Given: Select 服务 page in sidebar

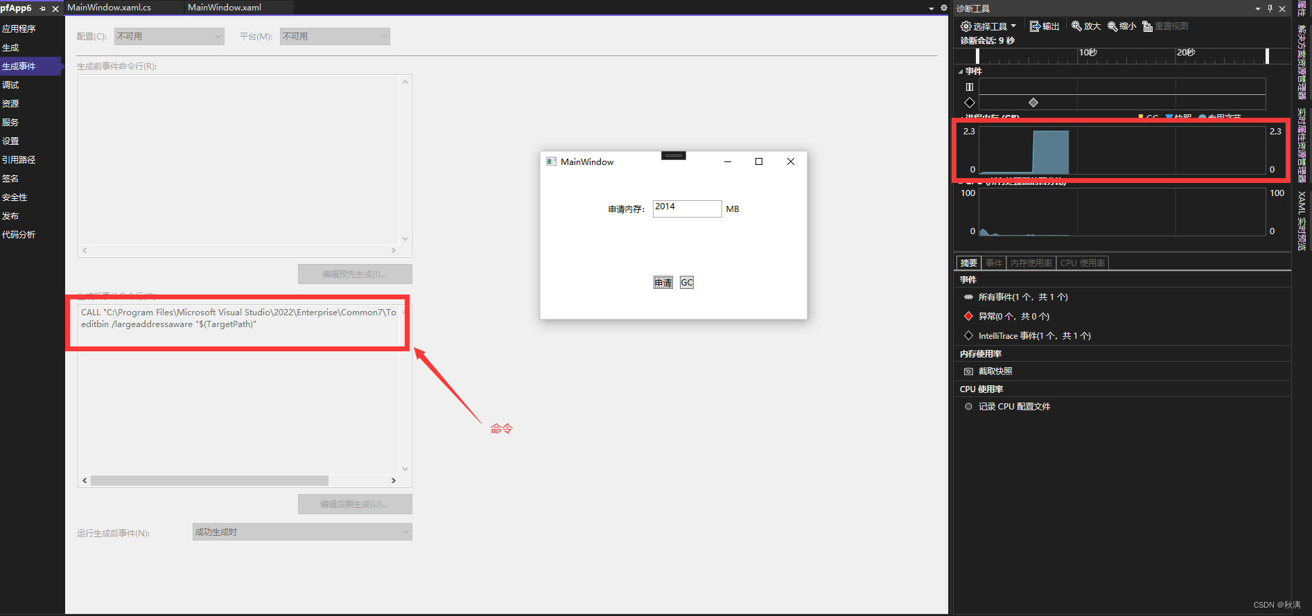Looking at the screenshot, I should (10, 123).
